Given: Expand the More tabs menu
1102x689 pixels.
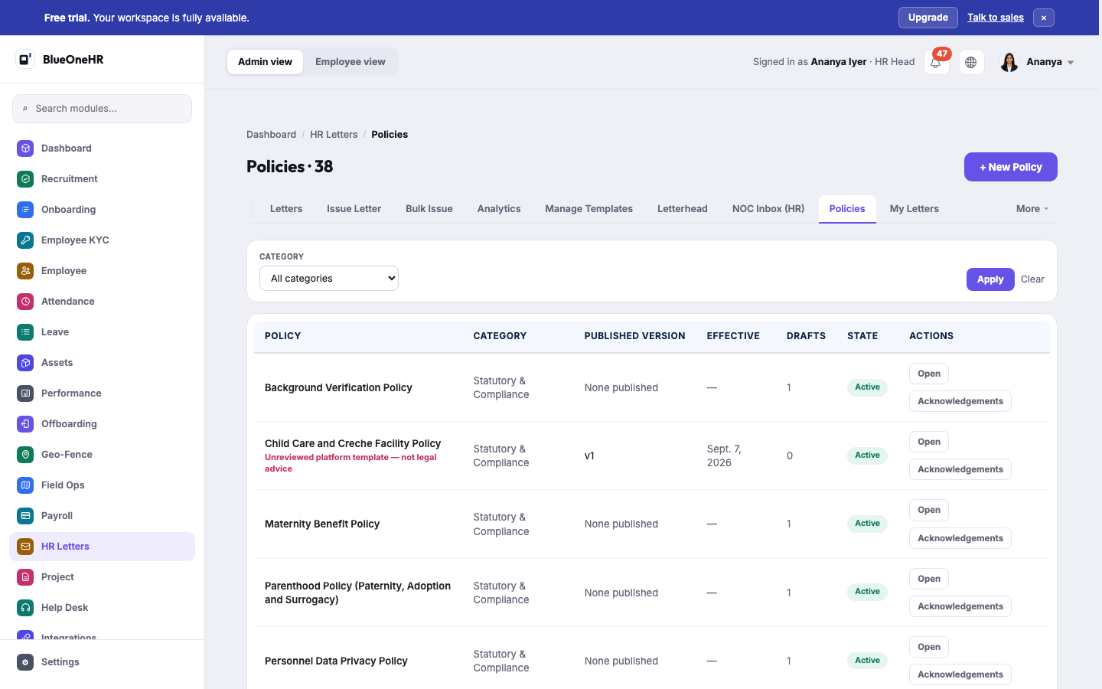Looking at the screenshot, I should [1032, 209].
